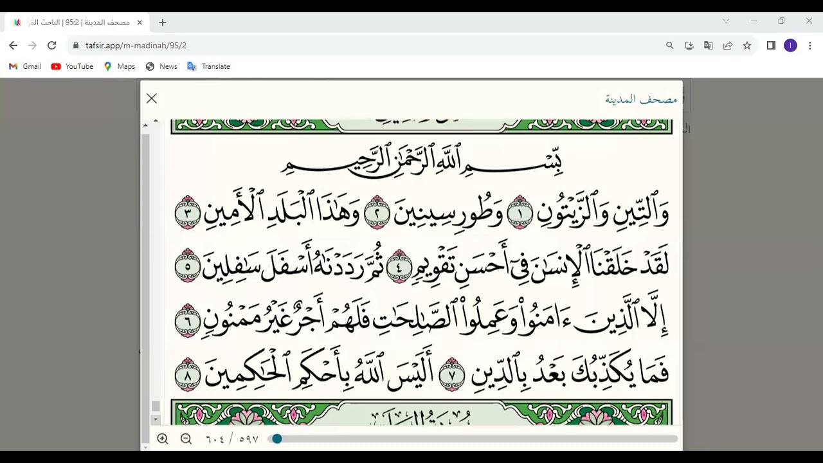Open Maps bookmark
Image resolution: width=823 pixels, height=463 pixels.
coord(119,66)
